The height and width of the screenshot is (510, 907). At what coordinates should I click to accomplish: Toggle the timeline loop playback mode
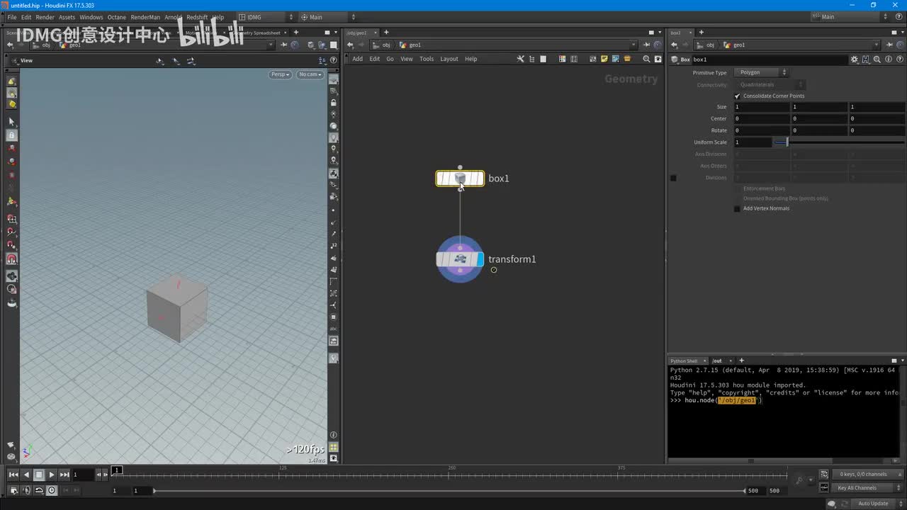(39, 490)
